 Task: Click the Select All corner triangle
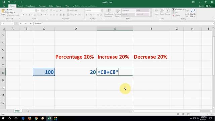(4, 29)
